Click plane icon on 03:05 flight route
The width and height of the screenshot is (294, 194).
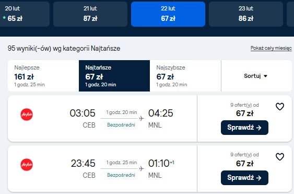click(x=142, y=118)
